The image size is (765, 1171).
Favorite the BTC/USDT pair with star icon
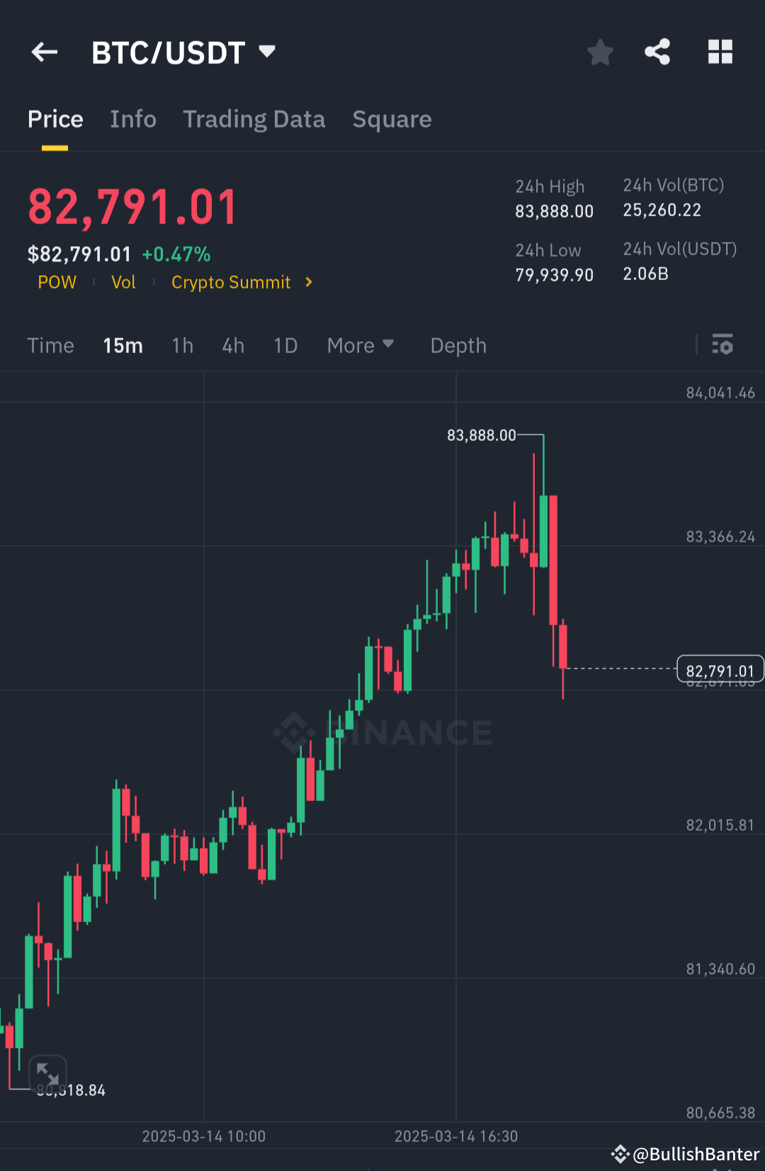click(x=600, y=52)
